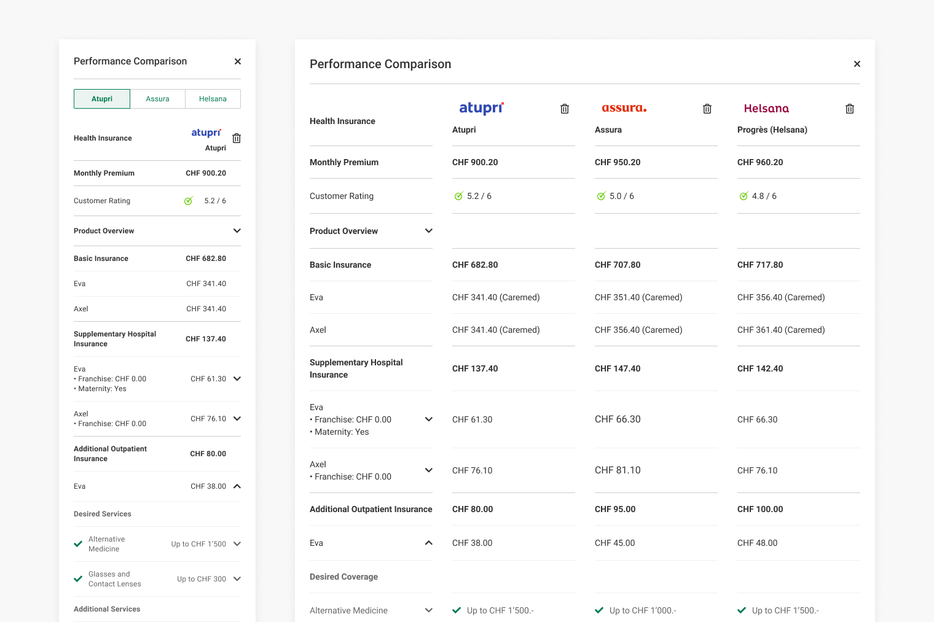Click Additional Services heading in small panel

coord(107,609)
